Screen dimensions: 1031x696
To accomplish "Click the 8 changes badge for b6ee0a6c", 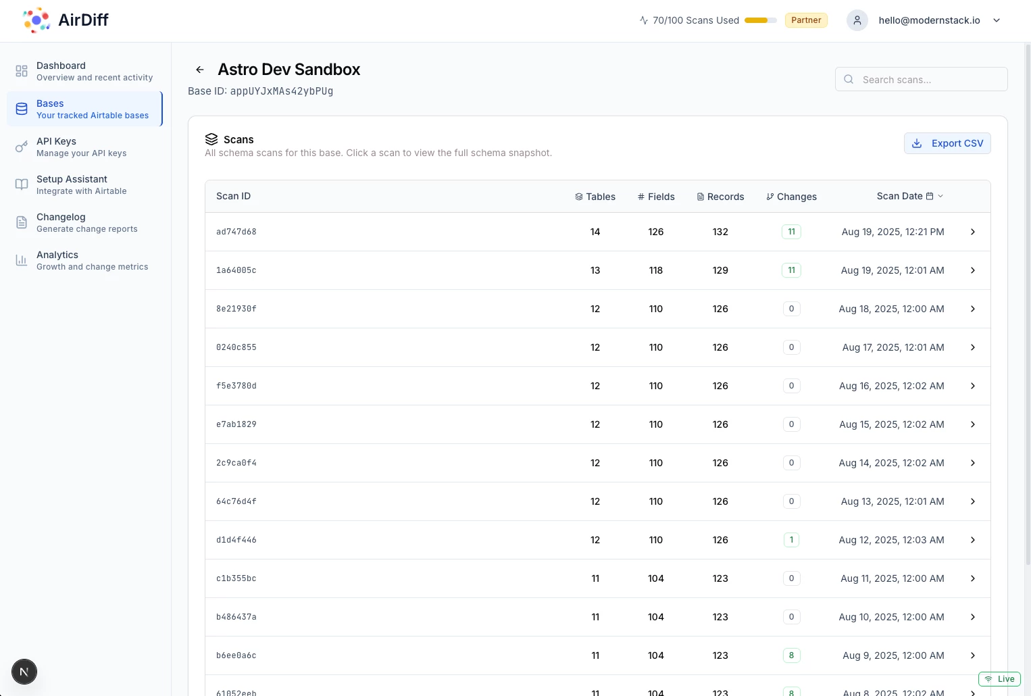I will click(791, 655).
